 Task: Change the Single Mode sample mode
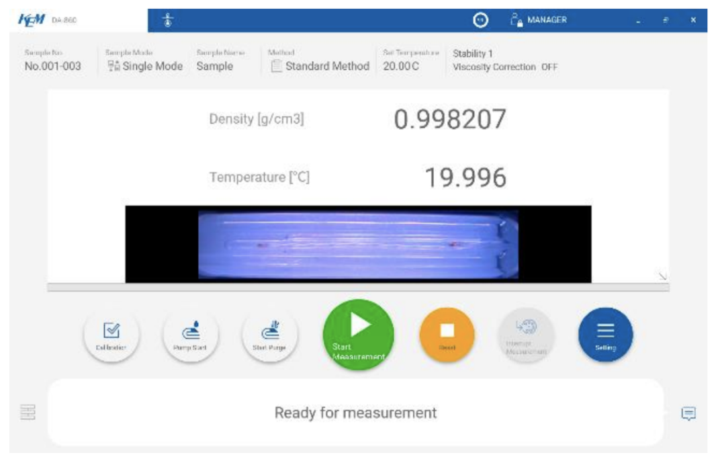(x=145, y=66)
